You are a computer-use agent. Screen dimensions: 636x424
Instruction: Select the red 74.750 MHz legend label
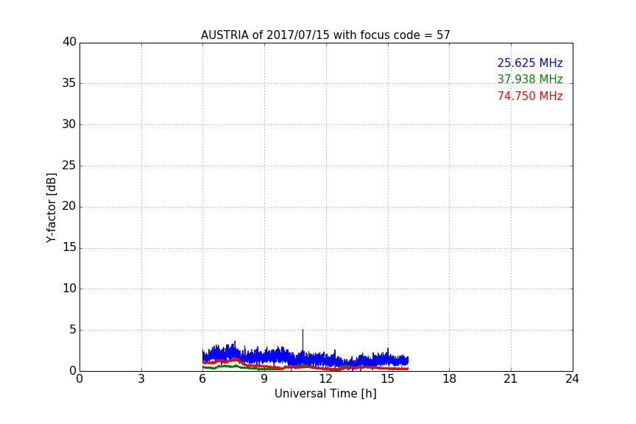coord(529,96)
